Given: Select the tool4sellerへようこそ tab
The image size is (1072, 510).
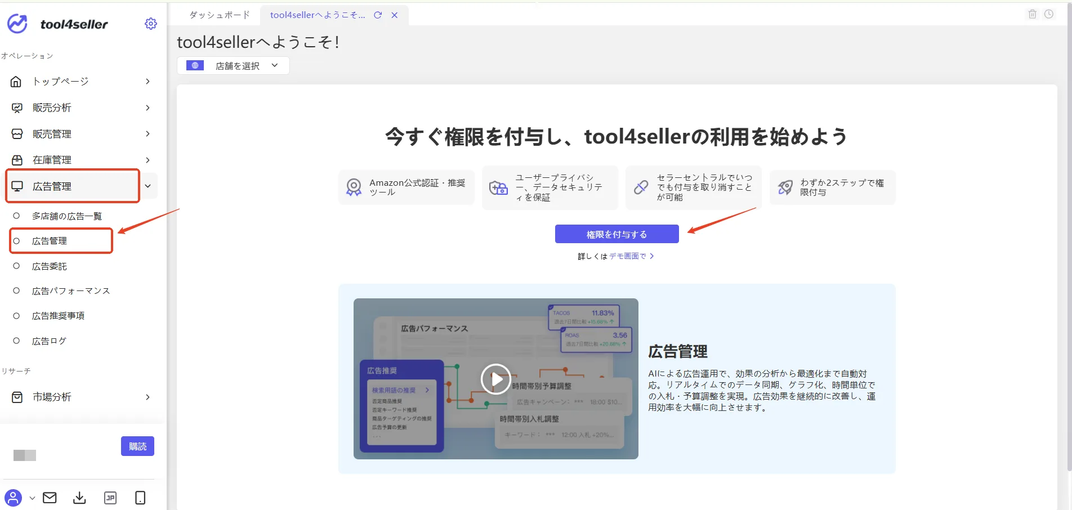Looking at the screenshot, I should coord(318,15).
